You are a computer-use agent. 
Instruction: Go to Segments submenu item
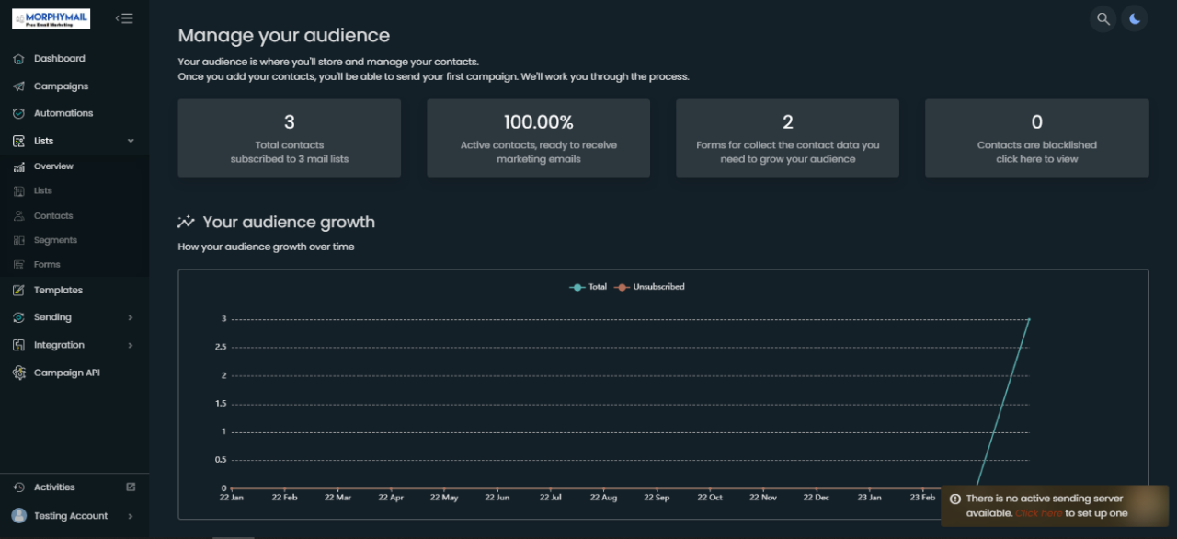(55, 240)
